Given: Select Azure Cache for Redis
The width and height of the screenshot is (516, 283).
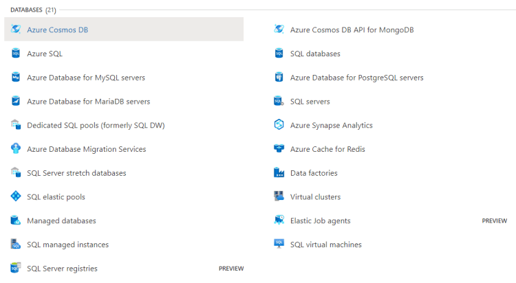Looking at the screenshot, I should click(x=327, y=149).
